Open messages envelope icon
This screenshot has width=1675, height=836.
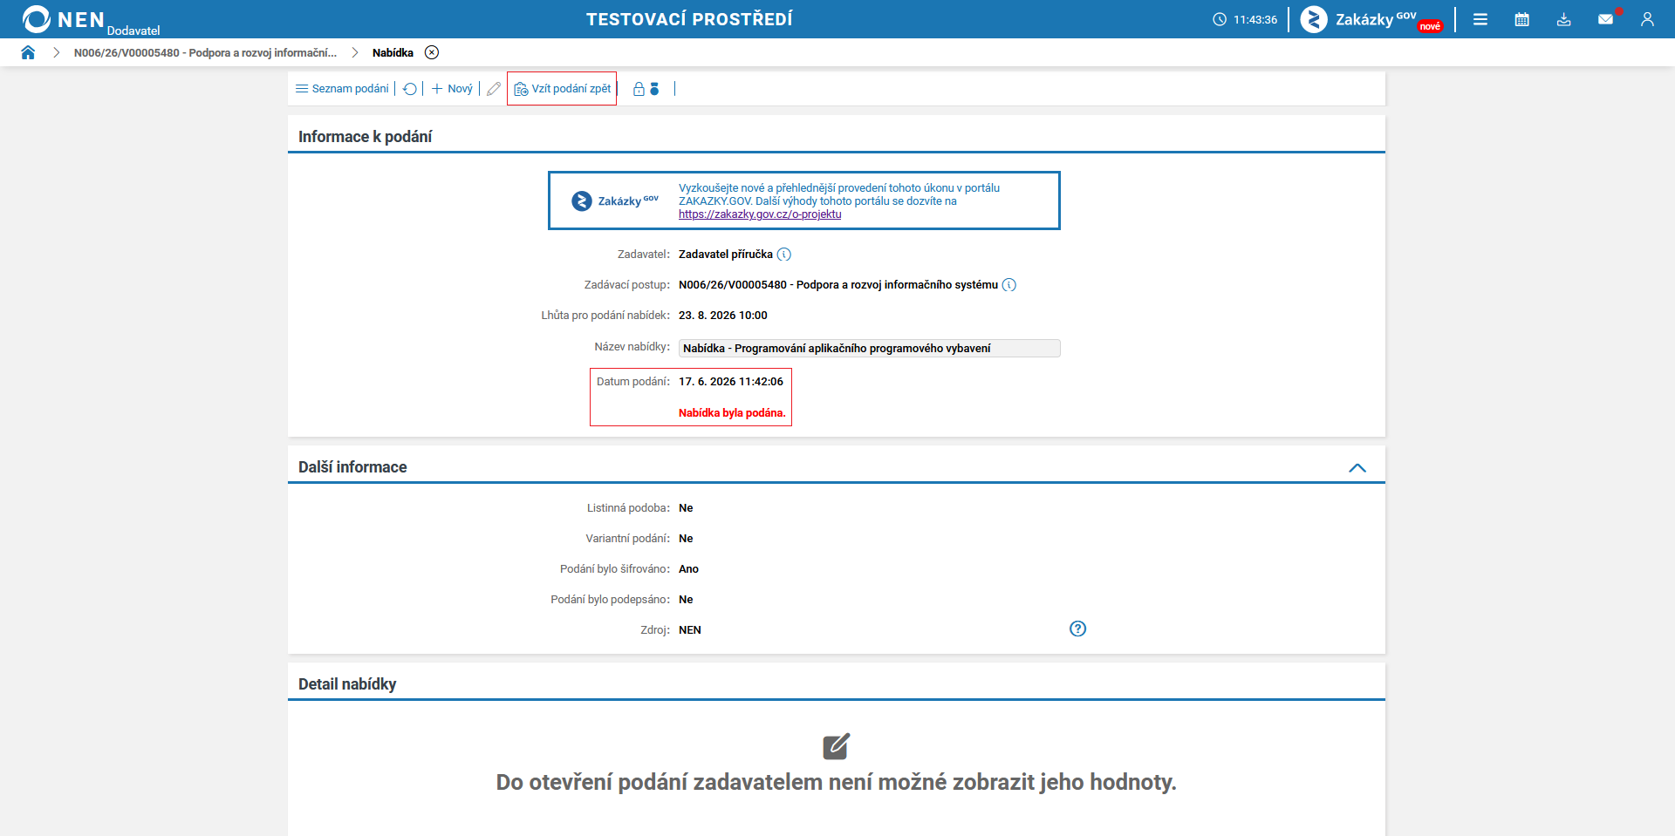pos(1606,19)
